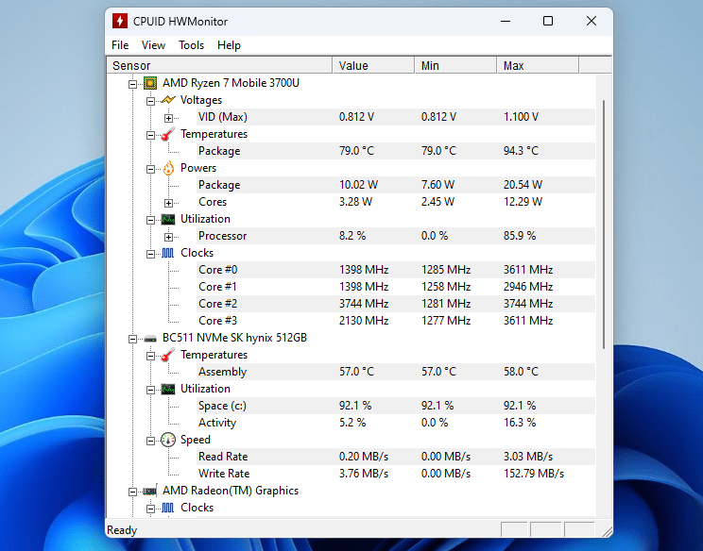The height and width of the screenshot is (551, 703).
Task: Close the HWMonitor window
Action: click(592, 21)
